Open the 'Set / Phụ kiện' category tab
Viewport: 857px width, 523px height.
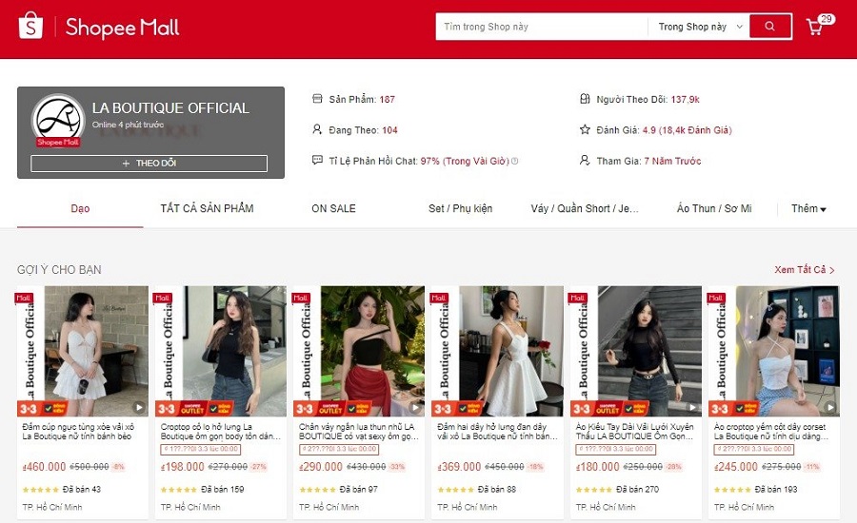point(461,208)
